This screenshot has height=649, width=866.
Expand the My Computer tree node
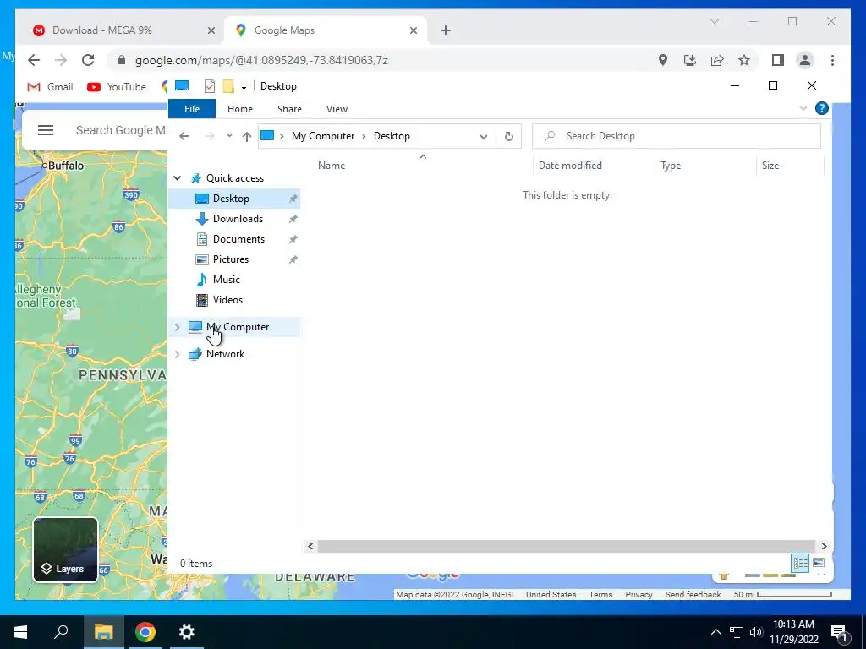[178, 327]
